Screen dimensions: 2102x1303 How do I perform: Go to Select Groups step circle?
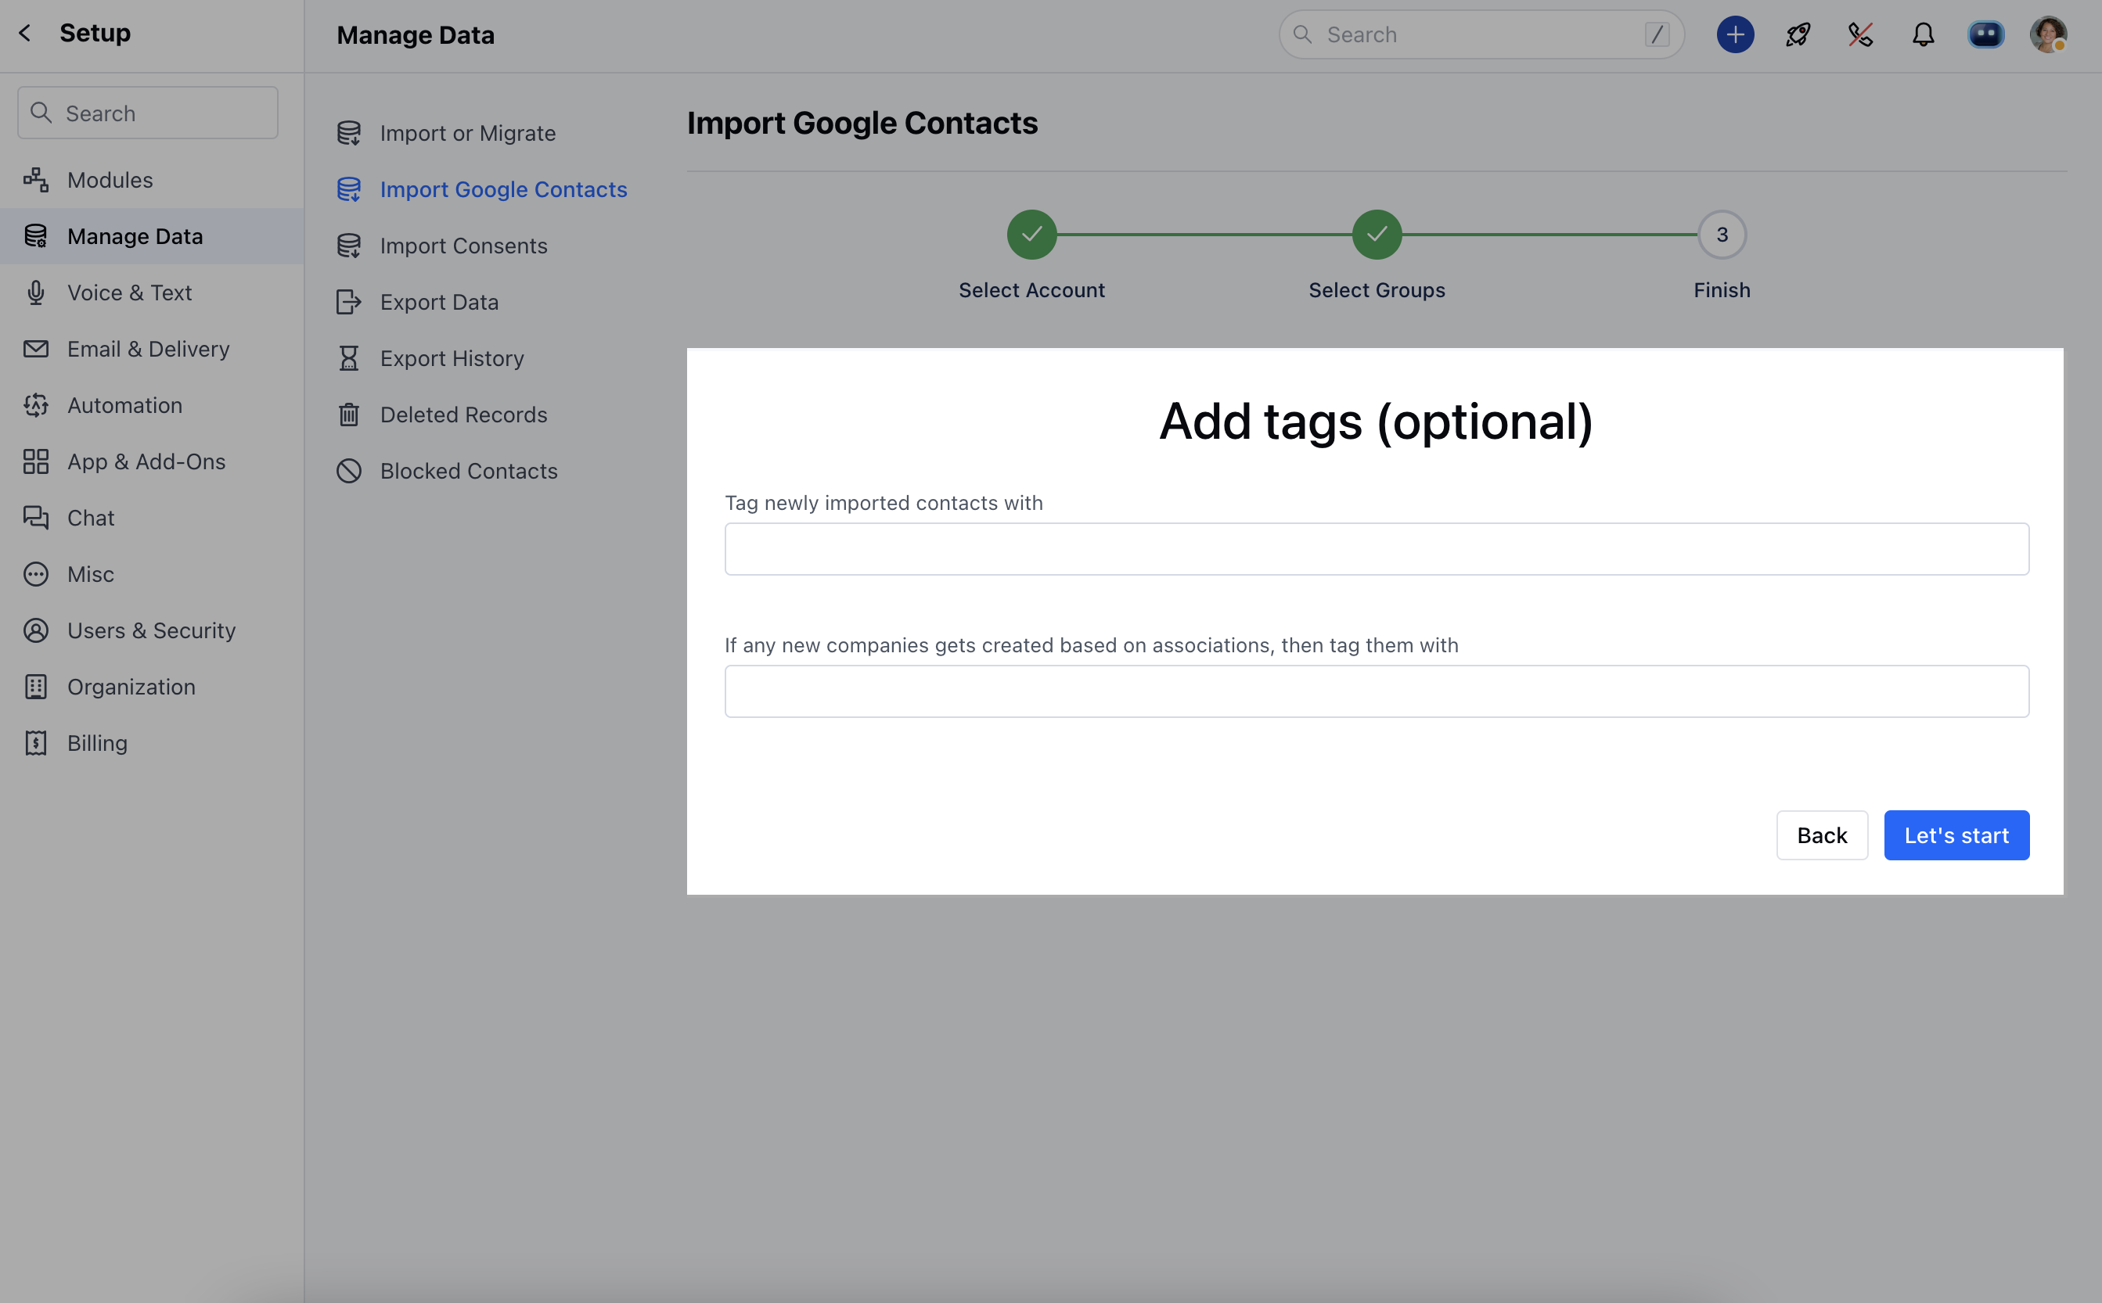click(x=1376, y=235)
